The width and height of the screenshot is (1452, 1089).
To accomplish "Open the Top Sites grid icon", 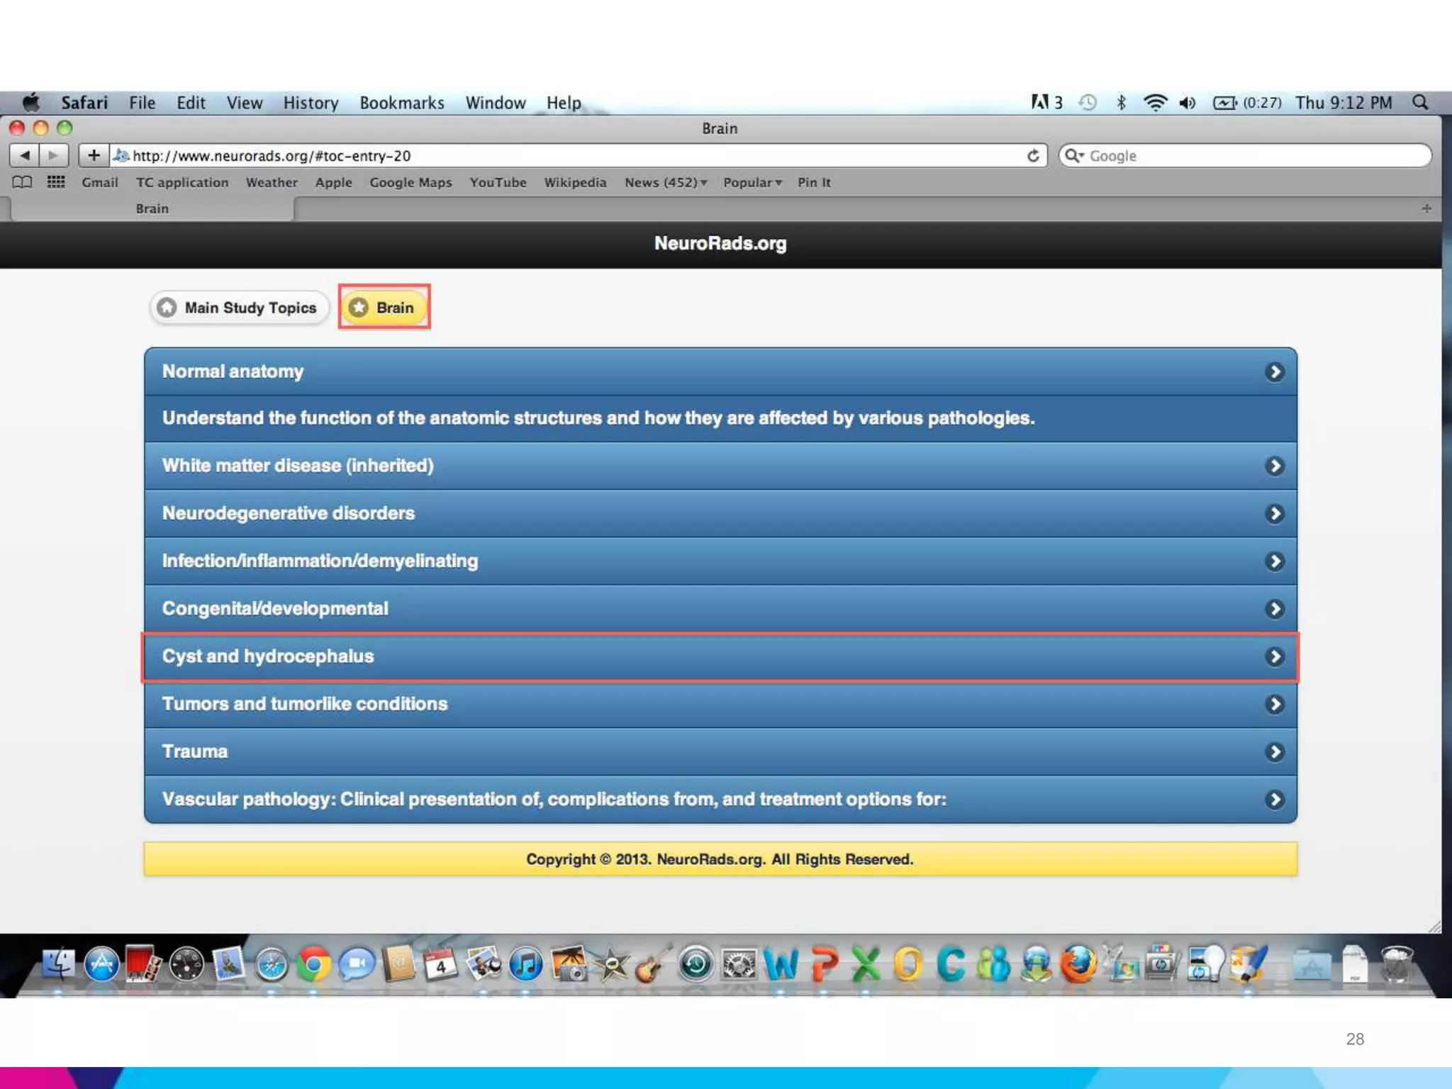I will 56,182.
